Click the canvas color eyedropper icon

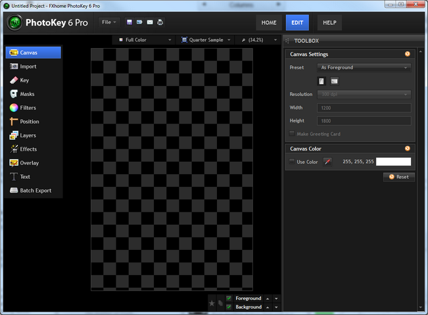(327, 162)
